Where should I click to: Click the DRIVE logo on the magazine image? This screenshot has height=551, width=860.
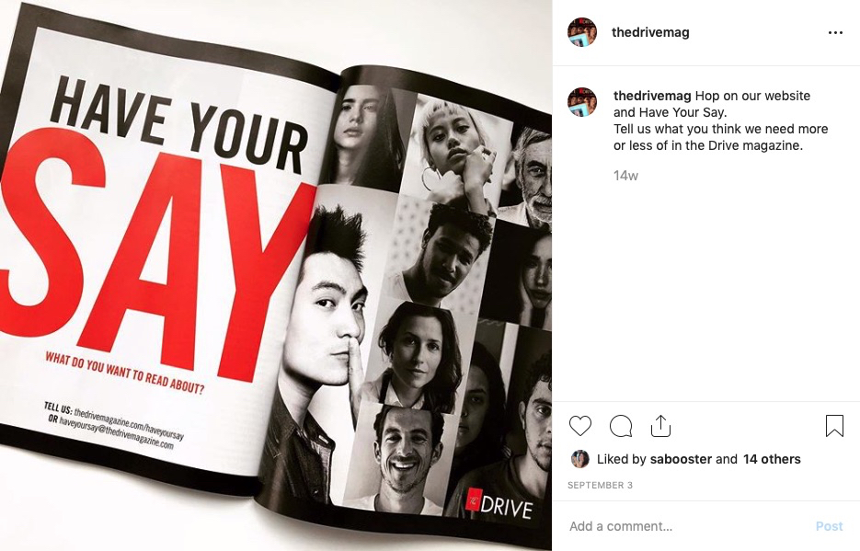click(499, 504)
